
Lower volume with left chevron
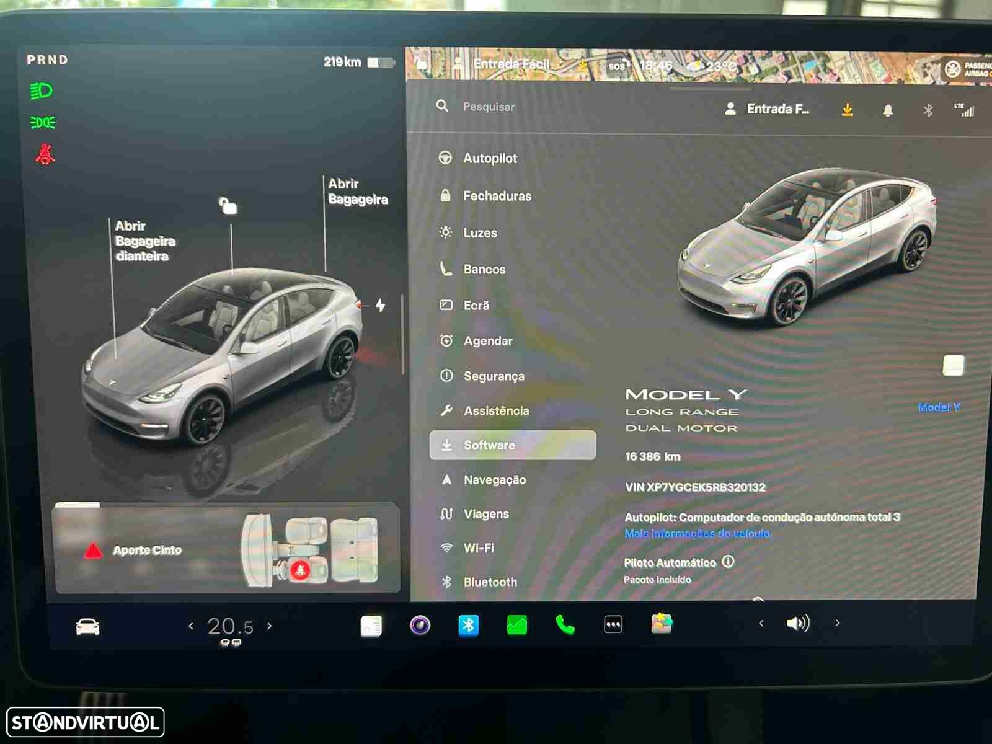coord(761,623)
